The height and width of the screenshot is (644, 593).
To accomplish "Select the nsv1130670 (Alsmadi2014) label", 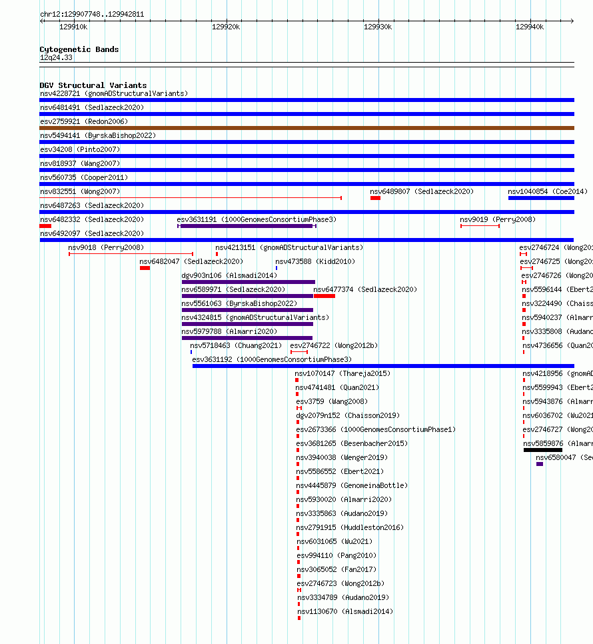I will click(x=345, y=611).
